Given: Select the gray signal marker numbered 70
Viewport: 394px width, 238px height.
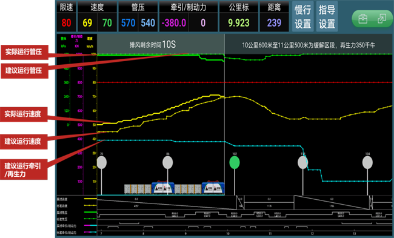Looking at the screenshot, I should point(101,162).
